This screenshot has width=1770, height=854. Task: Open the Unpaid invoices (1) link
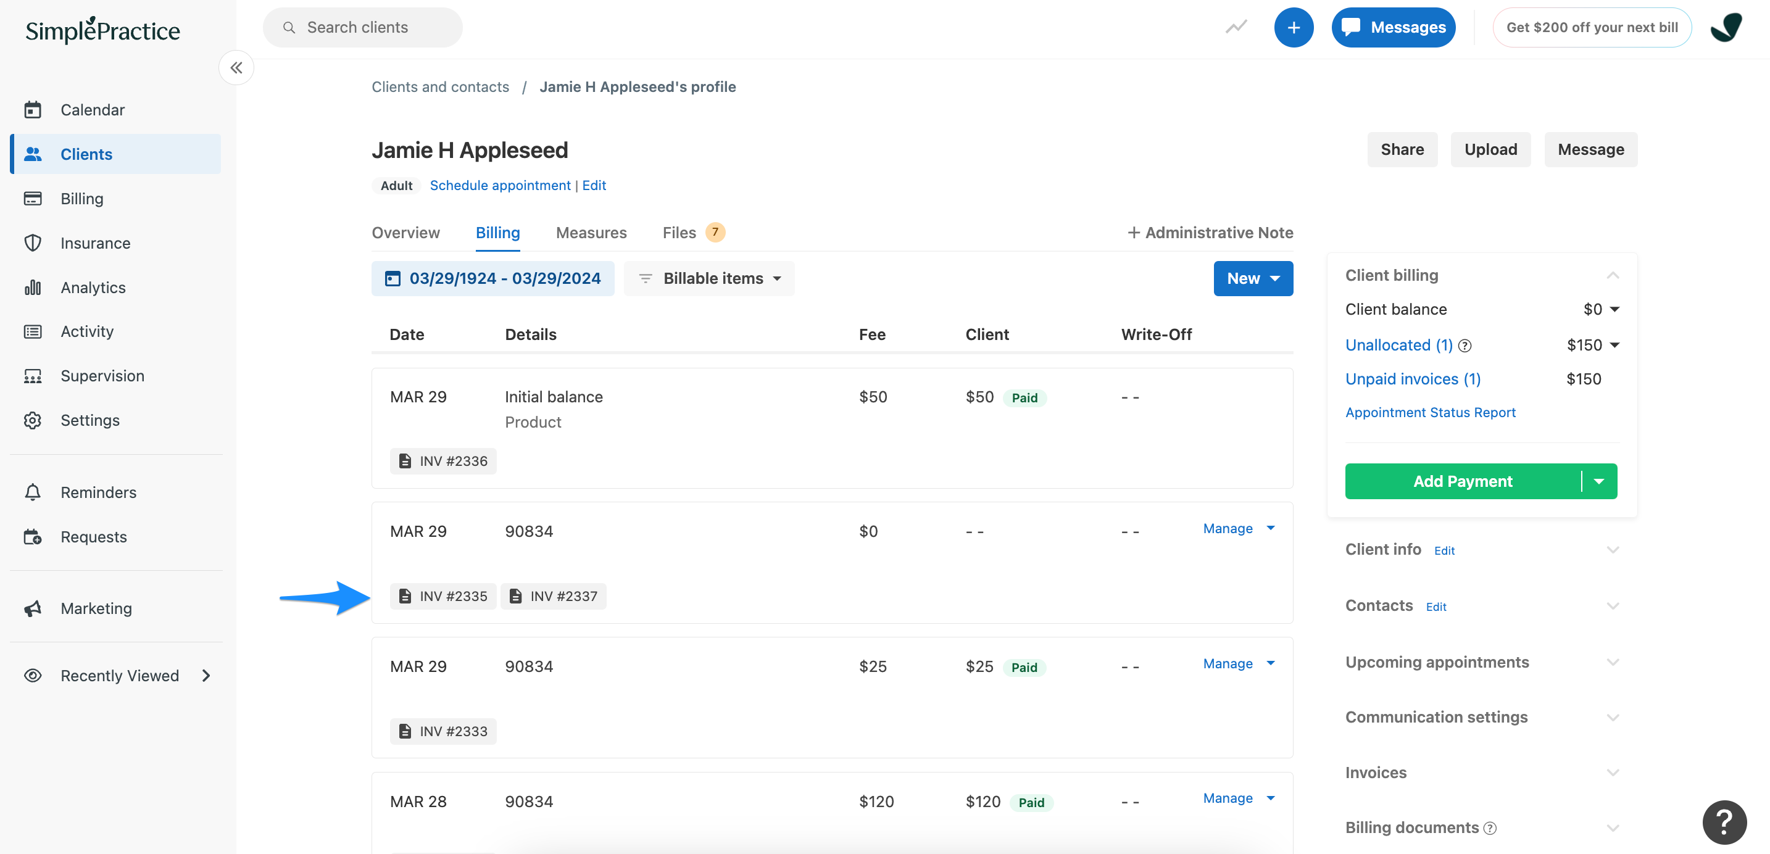pyautogui.click(x=1412, y=379)
